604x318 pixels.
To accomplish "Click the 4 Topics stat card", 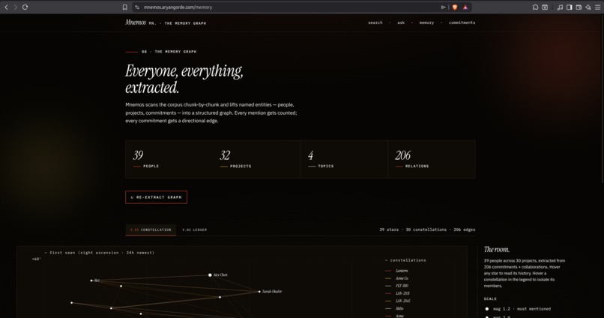I will click(344, 159).
